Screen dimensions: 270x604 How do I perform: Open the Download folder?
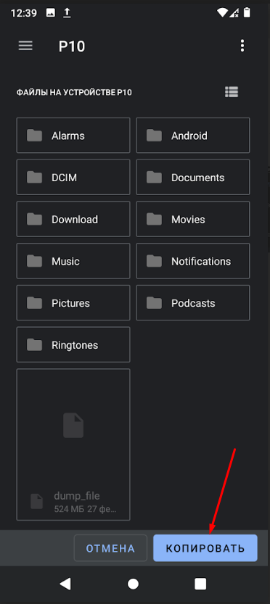pyautogui.click(x=73, y=219)
